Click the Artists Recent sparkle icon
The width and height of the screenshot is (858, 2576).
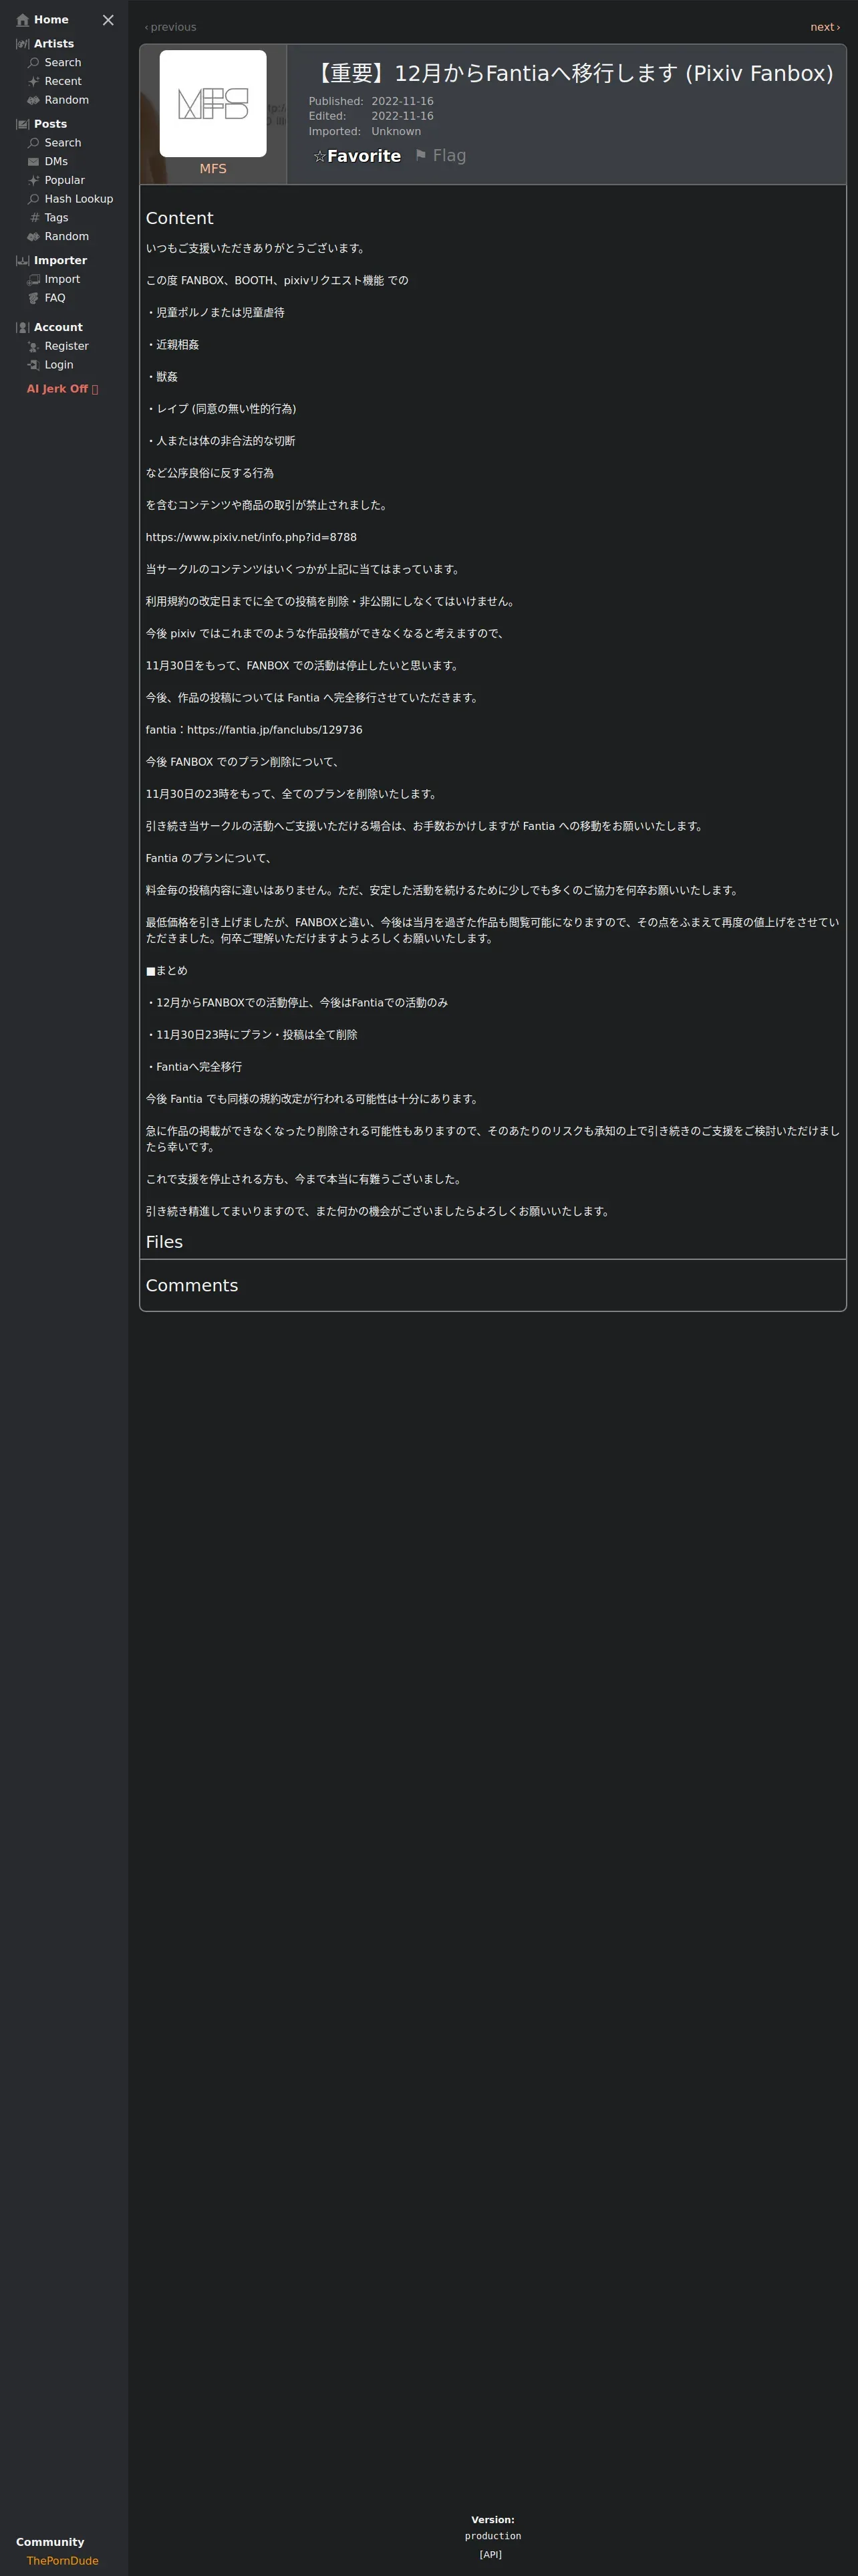pyautogui.click(x=33, y=81)
